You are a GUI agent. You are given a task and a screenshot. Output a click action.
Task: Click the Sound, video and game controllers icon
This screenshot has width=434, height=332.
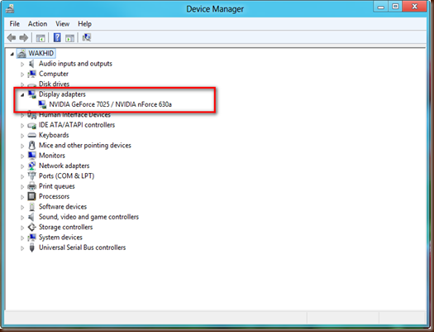(31, 217)
